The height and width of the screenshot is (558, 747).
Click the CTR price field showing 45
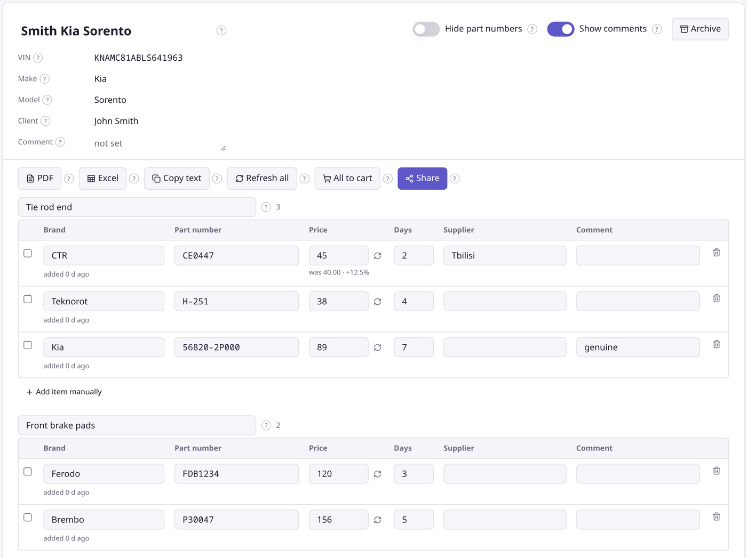[339, 255]
